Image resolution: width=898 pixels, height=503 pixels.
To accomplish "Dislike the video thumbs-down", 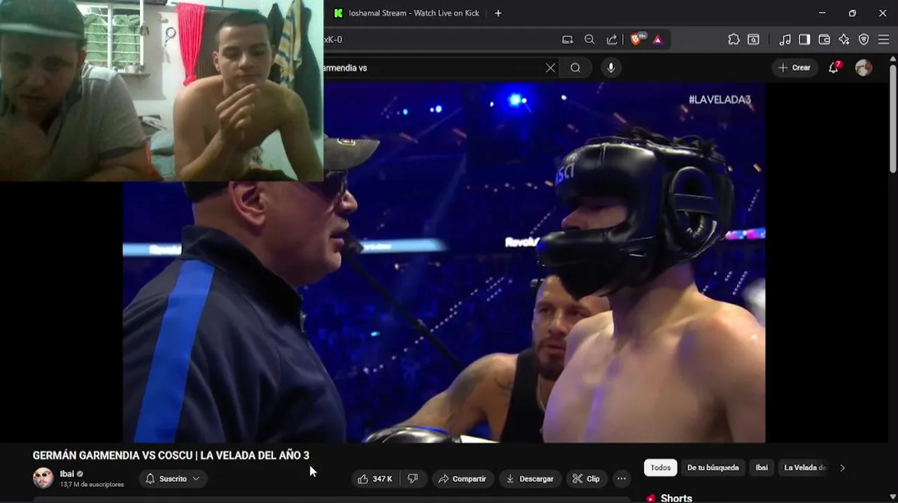I will pyautogui.click(x=413, y=479).
